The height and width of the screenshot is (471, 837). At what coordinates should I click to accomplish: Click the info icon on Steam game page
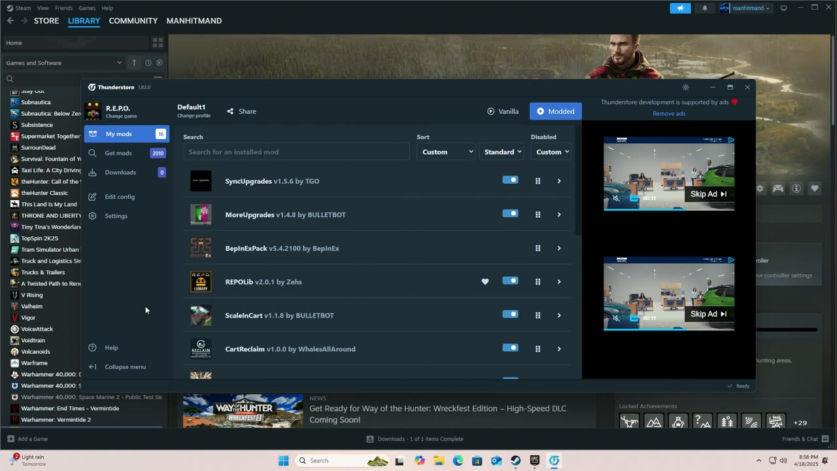coord(796,188)
